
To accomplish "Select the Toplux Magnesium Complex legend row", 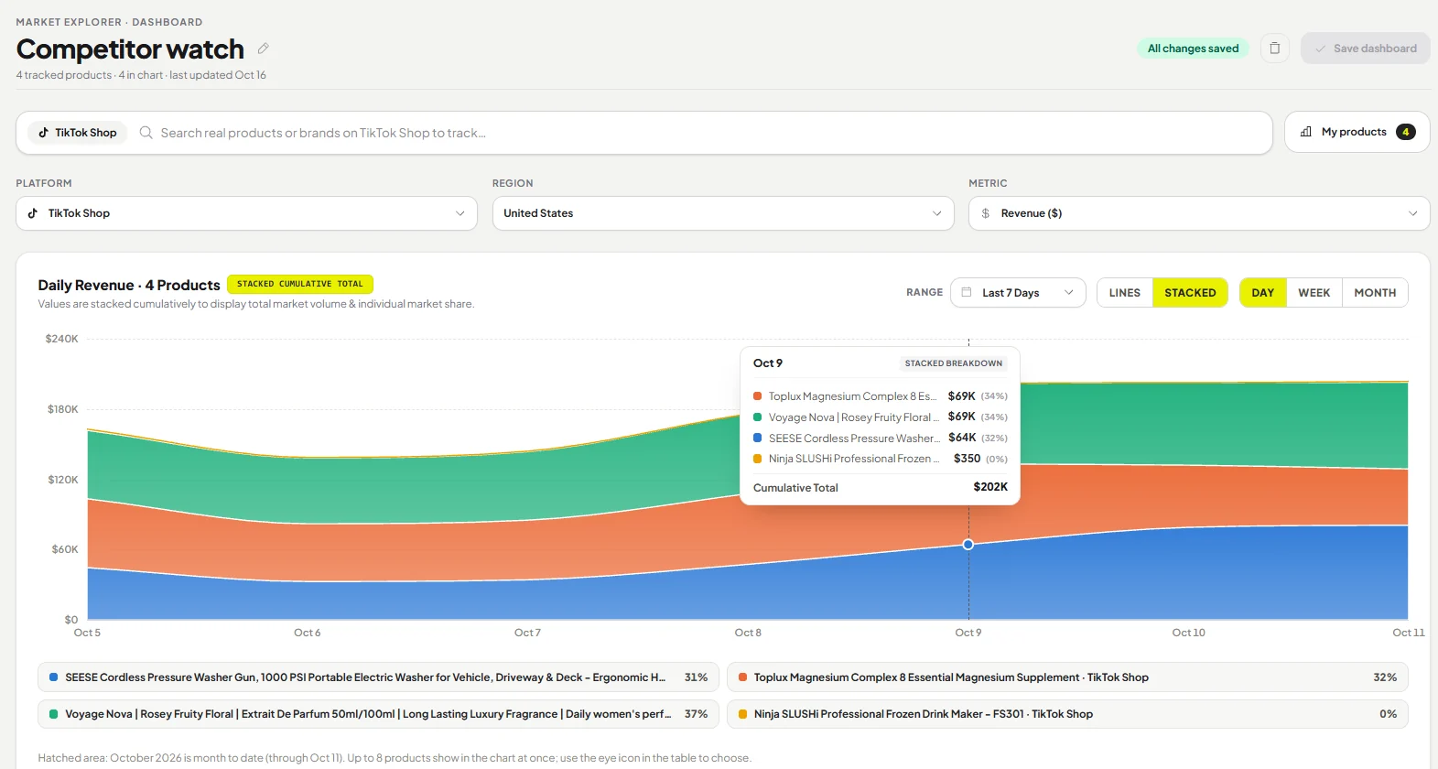I will [1067, 677].
